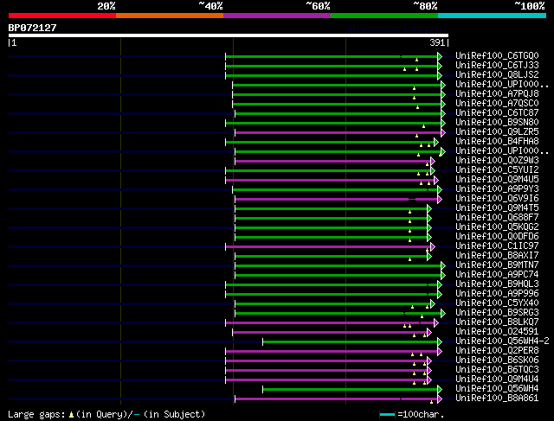Click the white BP072127 query sequence bar
Image resolution: width=554 pixels, height=421 pixels.
pos(229,35)
